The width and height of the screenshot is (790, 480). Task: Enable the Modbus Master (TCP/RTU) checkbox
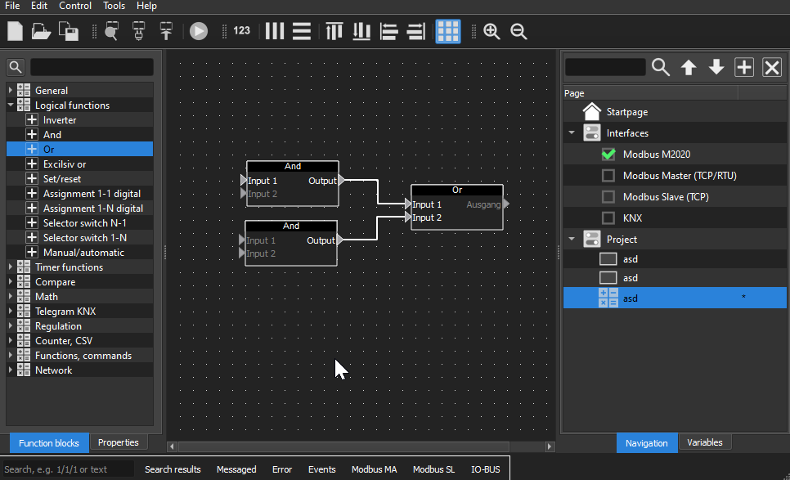(608, 175)
